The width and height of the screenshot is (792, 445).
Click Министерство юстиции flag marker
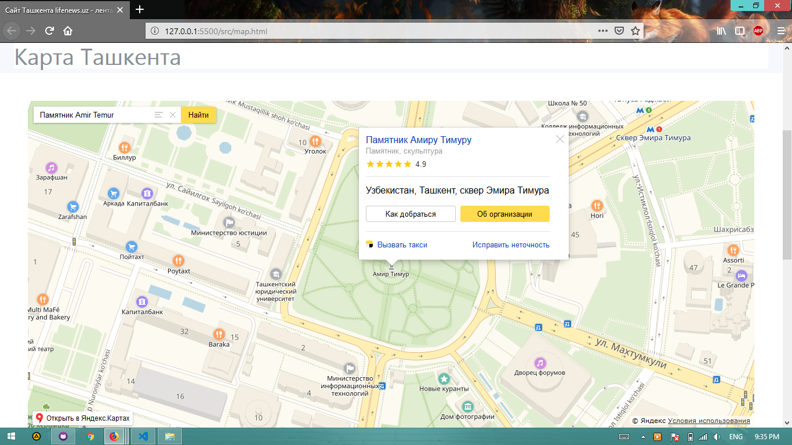click(229, 222)
